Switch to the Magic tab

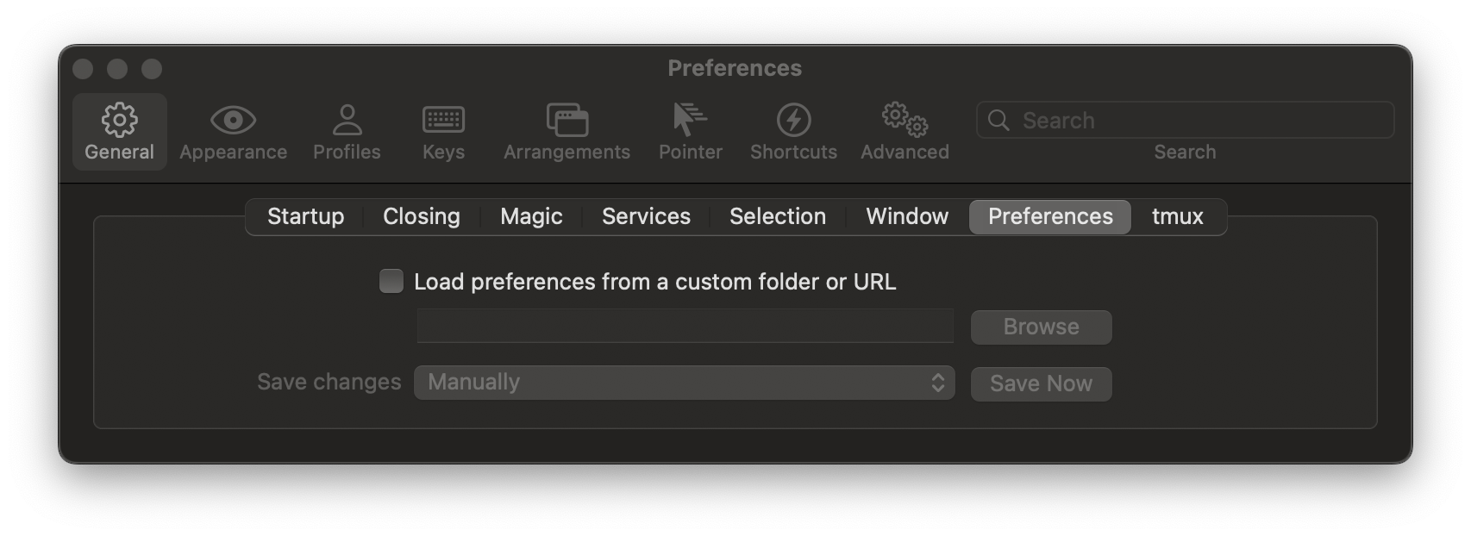click(530, 216)
